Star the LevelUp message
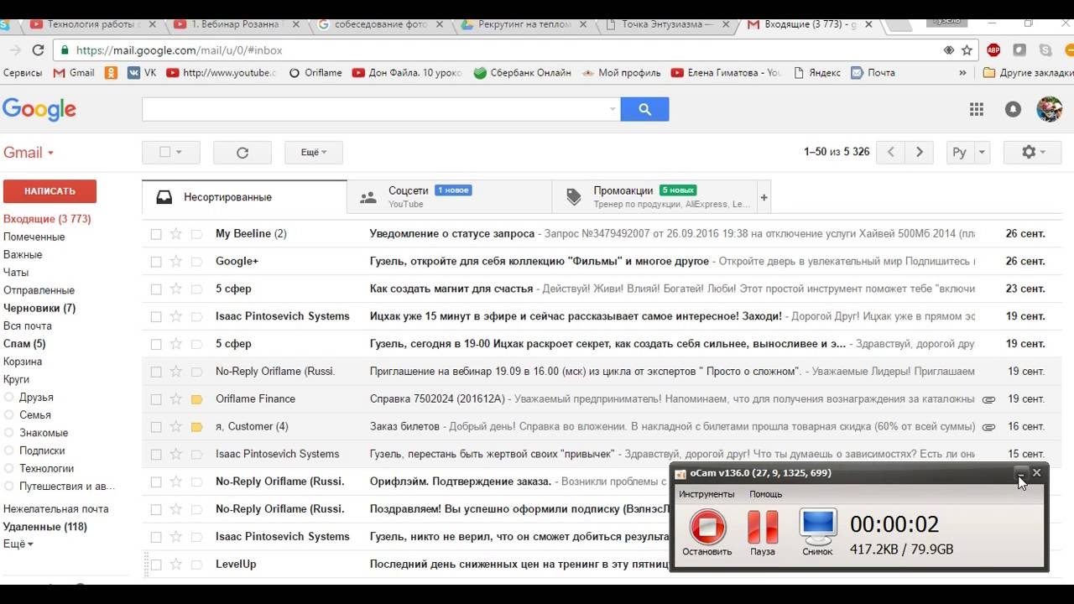Screen dimensions: 1074x604 point(176,565)
